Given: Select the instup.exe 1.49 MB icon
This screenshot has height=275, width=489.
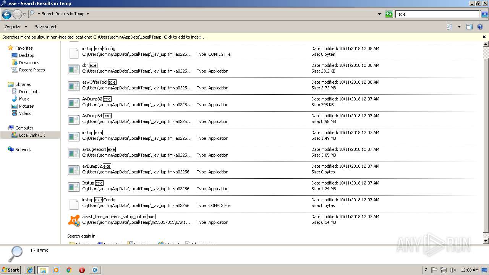Looking at the screenshot, I should (74, 136).
